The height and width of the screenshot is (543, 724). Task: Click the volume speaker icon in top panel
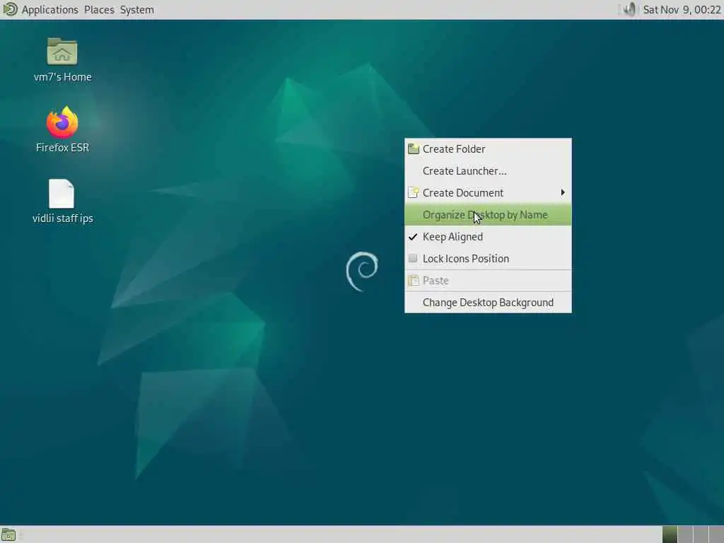coord(629,9)
